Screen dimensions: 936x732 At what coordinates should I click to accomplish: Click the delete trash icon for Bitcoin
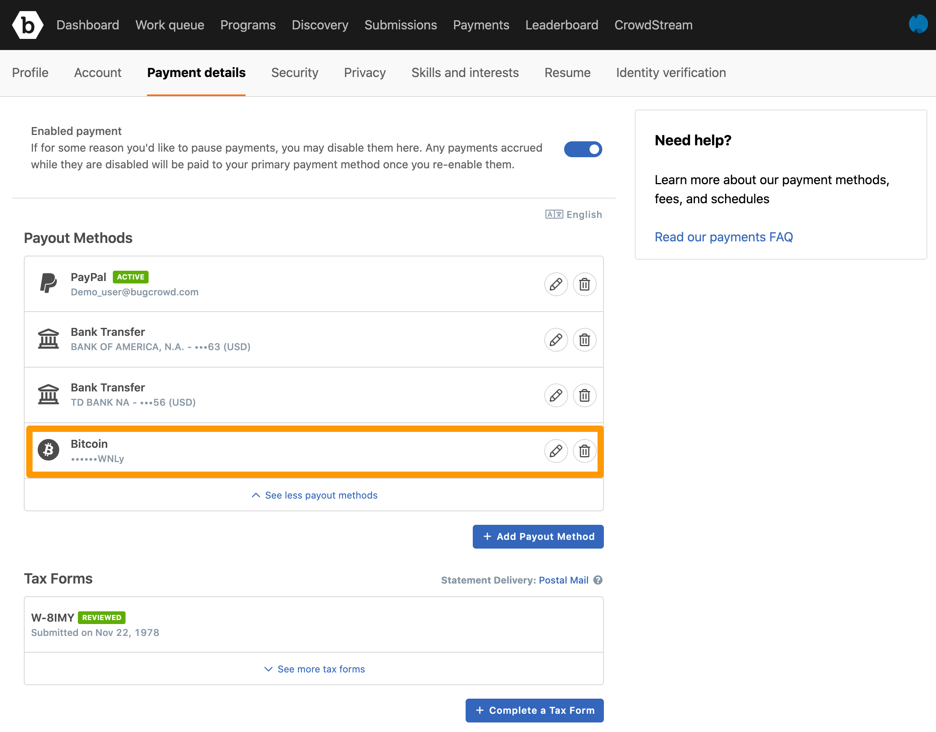[x=584, y=451]
